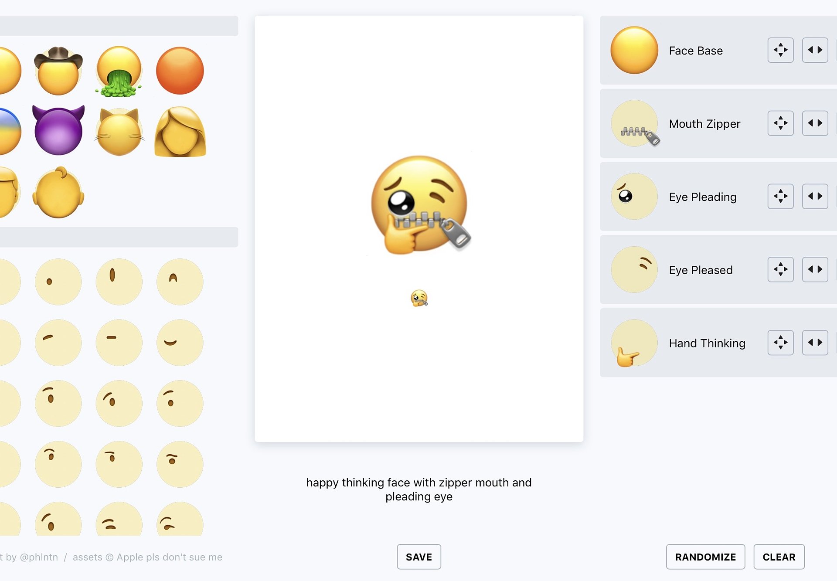This screenshot has width=837, height=581.
Task: Click the Hand Thinking flip icon
Action: [815, 342]
